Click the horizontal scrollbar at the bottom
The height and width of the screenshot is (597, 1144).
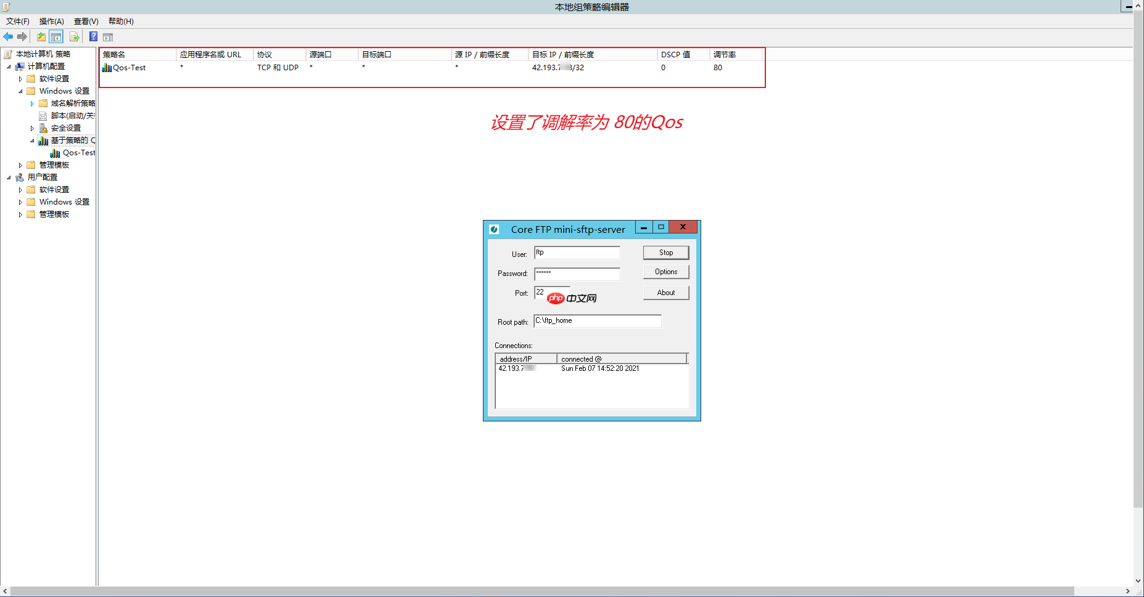coord(555,590)
